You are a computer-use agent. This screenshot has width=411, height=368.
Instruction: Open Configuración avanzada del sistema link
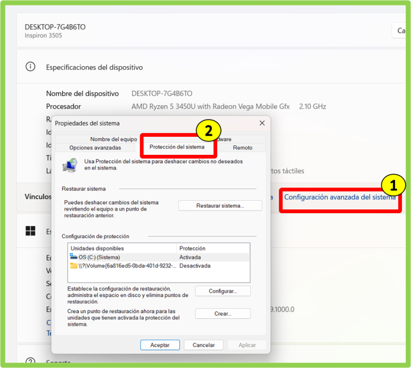tap(340, 197)
